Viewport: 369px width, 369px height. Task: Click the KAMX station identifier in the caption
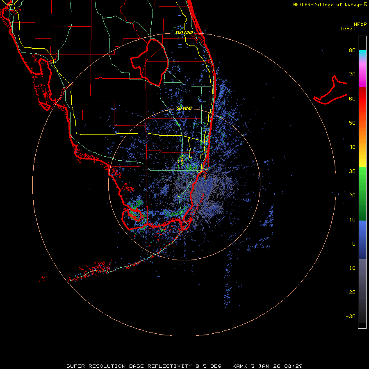pos(240,366)
